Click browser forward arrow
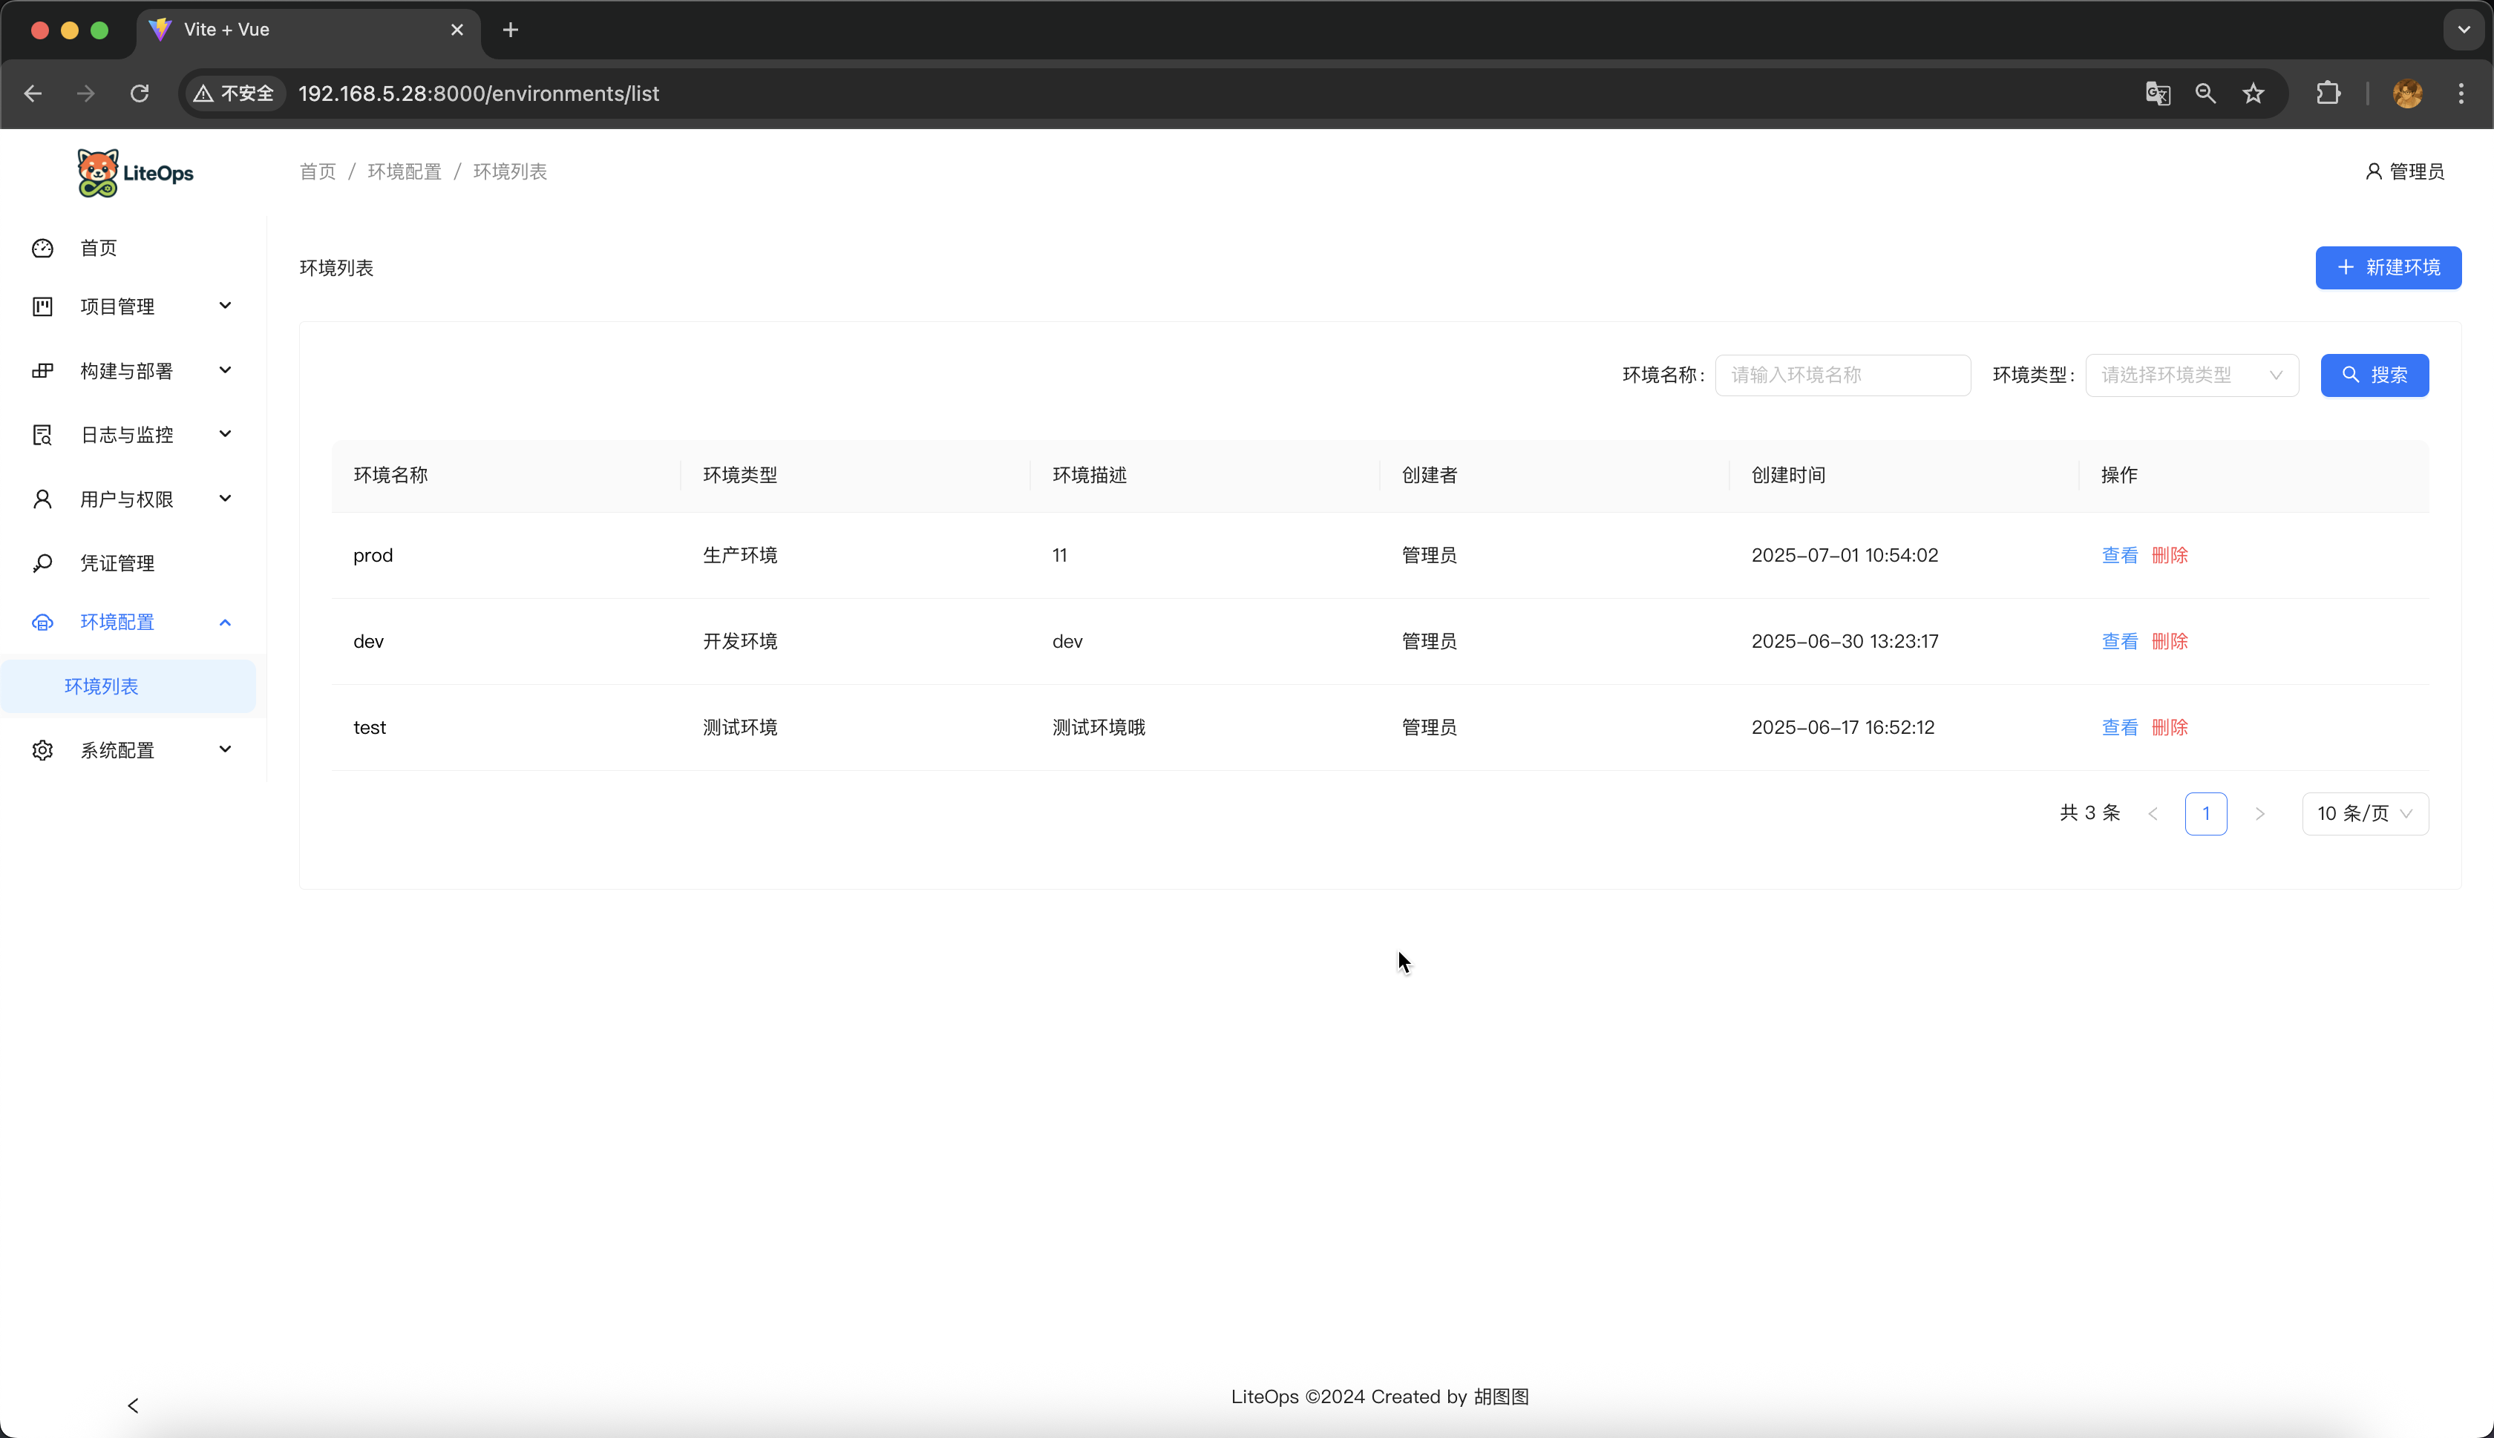Screen dimensions: 2494x1438 coord(86,93)
